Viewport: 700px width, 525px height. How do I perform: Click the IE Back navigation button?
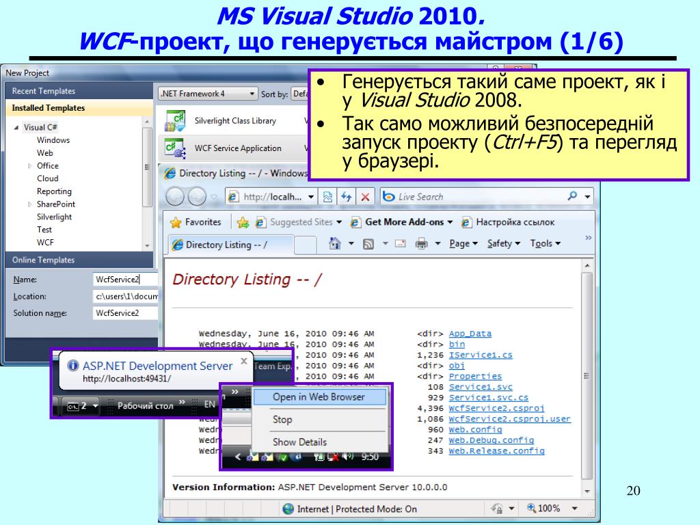[175, 196]
